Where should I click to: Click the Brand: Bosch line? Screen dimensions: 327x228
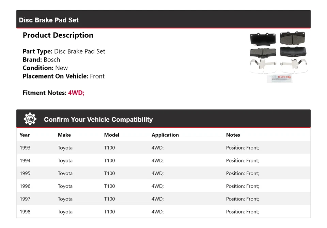pos(41,59)
